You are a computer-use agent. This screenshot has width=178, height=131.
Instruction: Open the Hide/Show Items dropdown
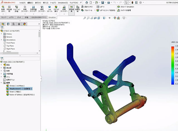point(110,18)
